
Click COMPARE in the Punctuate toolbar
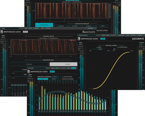(36, 28)
